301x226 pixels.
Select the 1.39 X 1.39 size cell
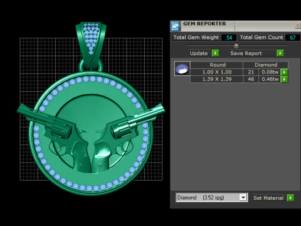(x=217, y=79)
